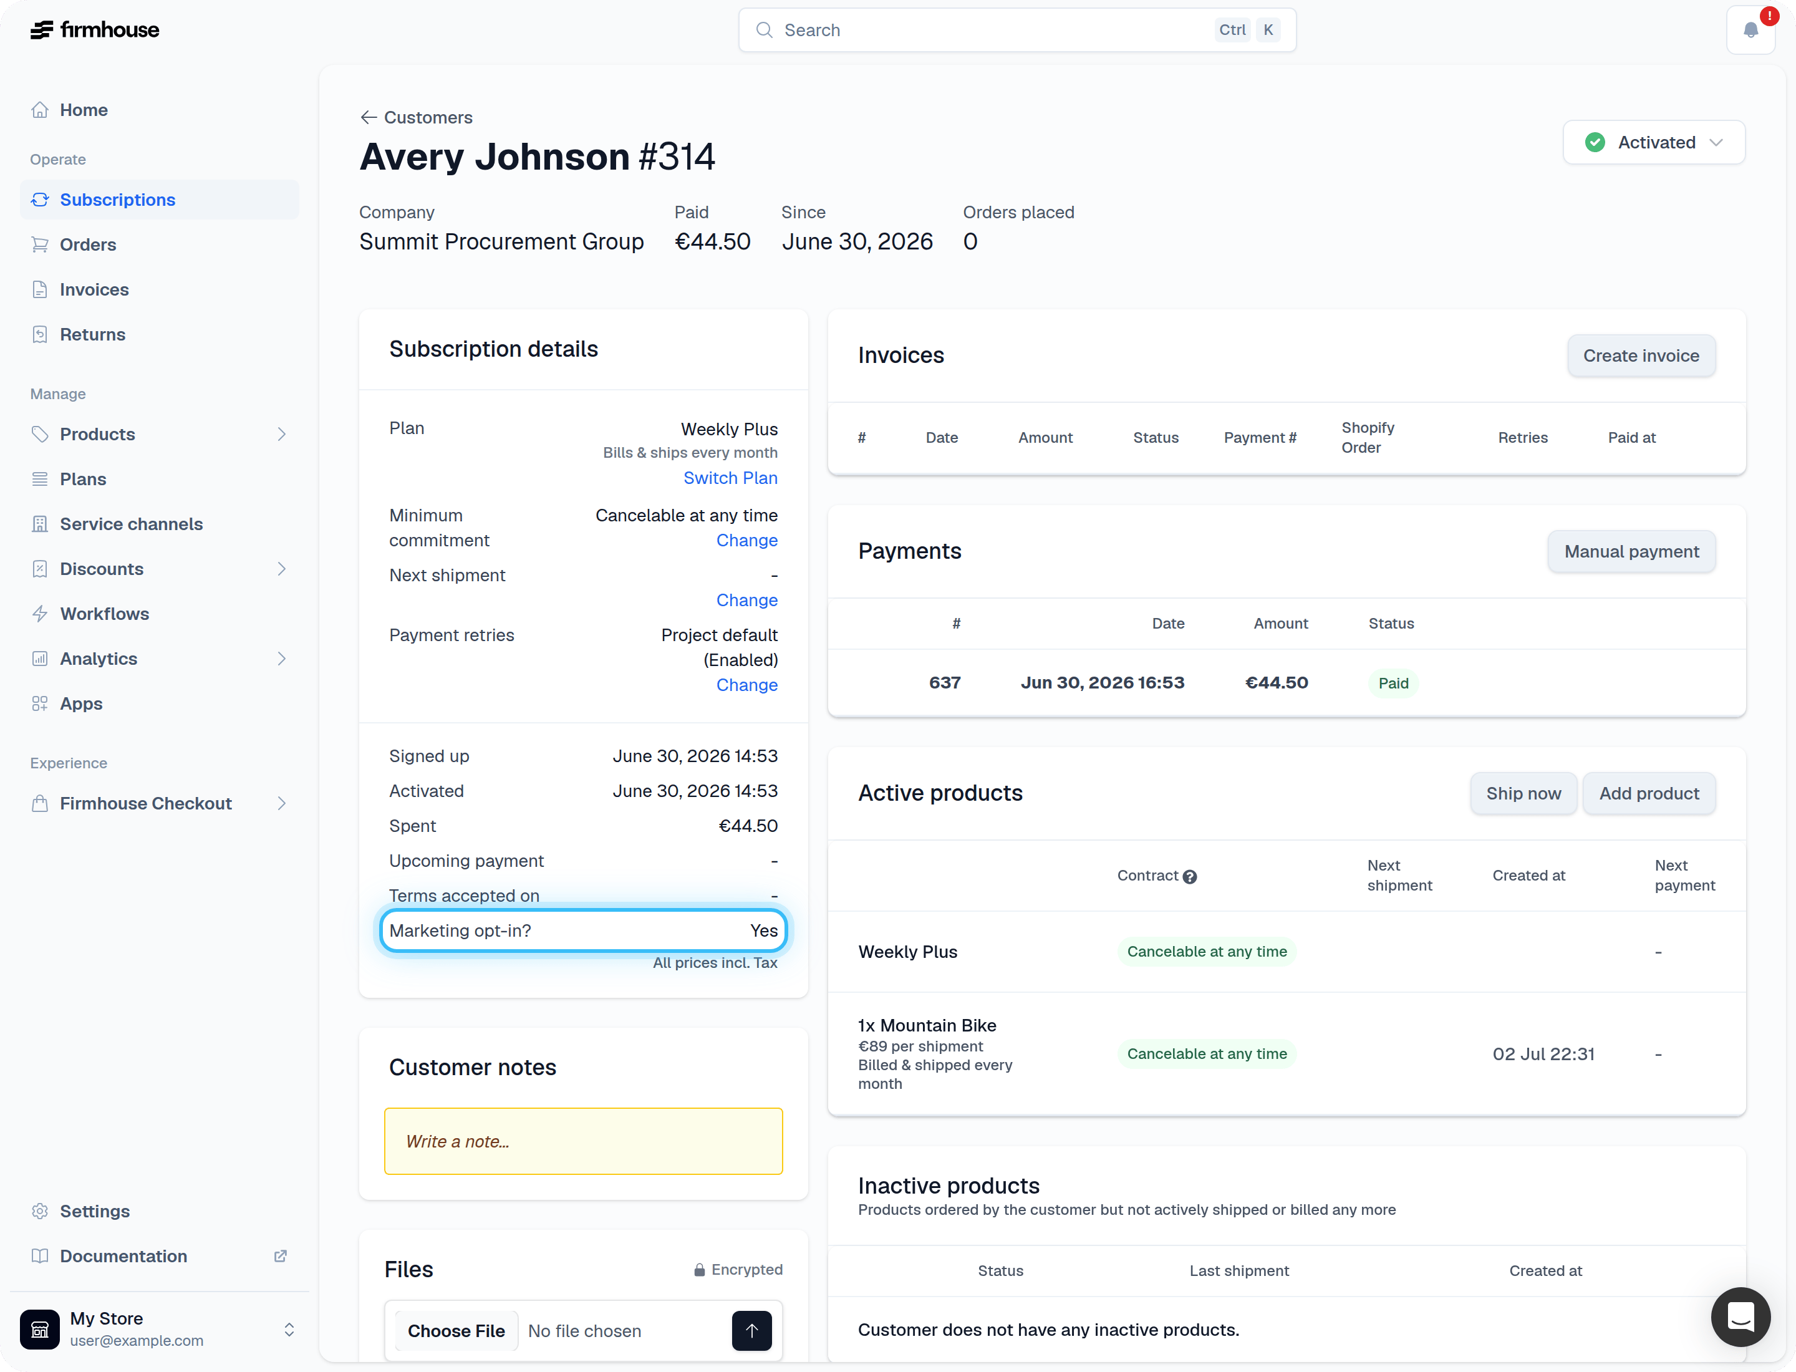Click the Documentation external link icon
This screenshot has height=1372, width=1796.
coord(280,1255)
